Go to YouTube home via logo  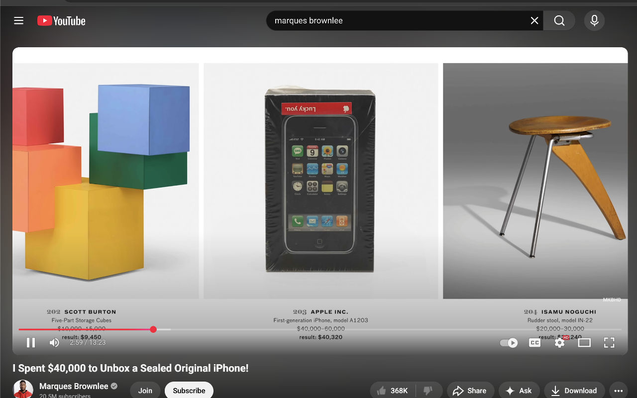tap(61, 20)
